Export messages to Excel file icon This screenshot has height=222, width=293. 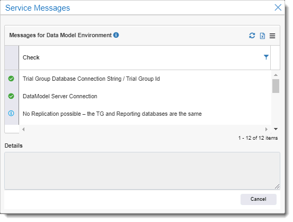(x=262, y=36)
